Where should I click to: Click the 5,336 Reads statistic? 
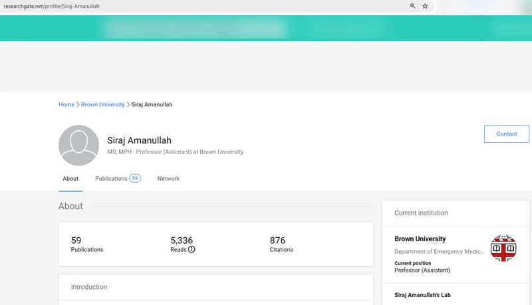coord(182,245)
